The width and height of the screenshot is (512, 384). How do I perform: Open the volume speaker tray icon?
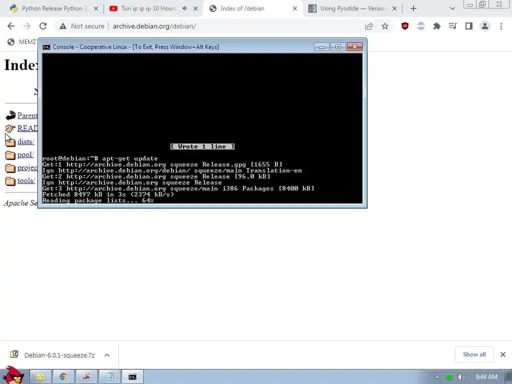click(x=461, y=377)
